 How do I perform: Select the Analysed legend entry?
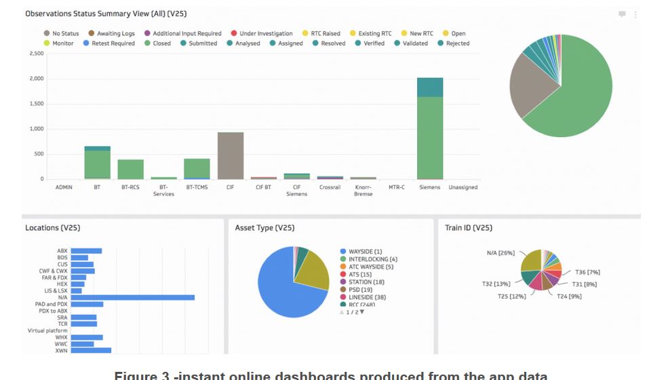(x=243, y=43)
